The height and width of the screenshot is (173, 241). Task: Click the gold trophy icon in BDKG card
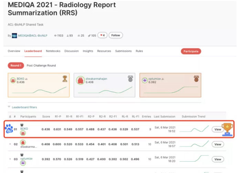tap(65, 79)
